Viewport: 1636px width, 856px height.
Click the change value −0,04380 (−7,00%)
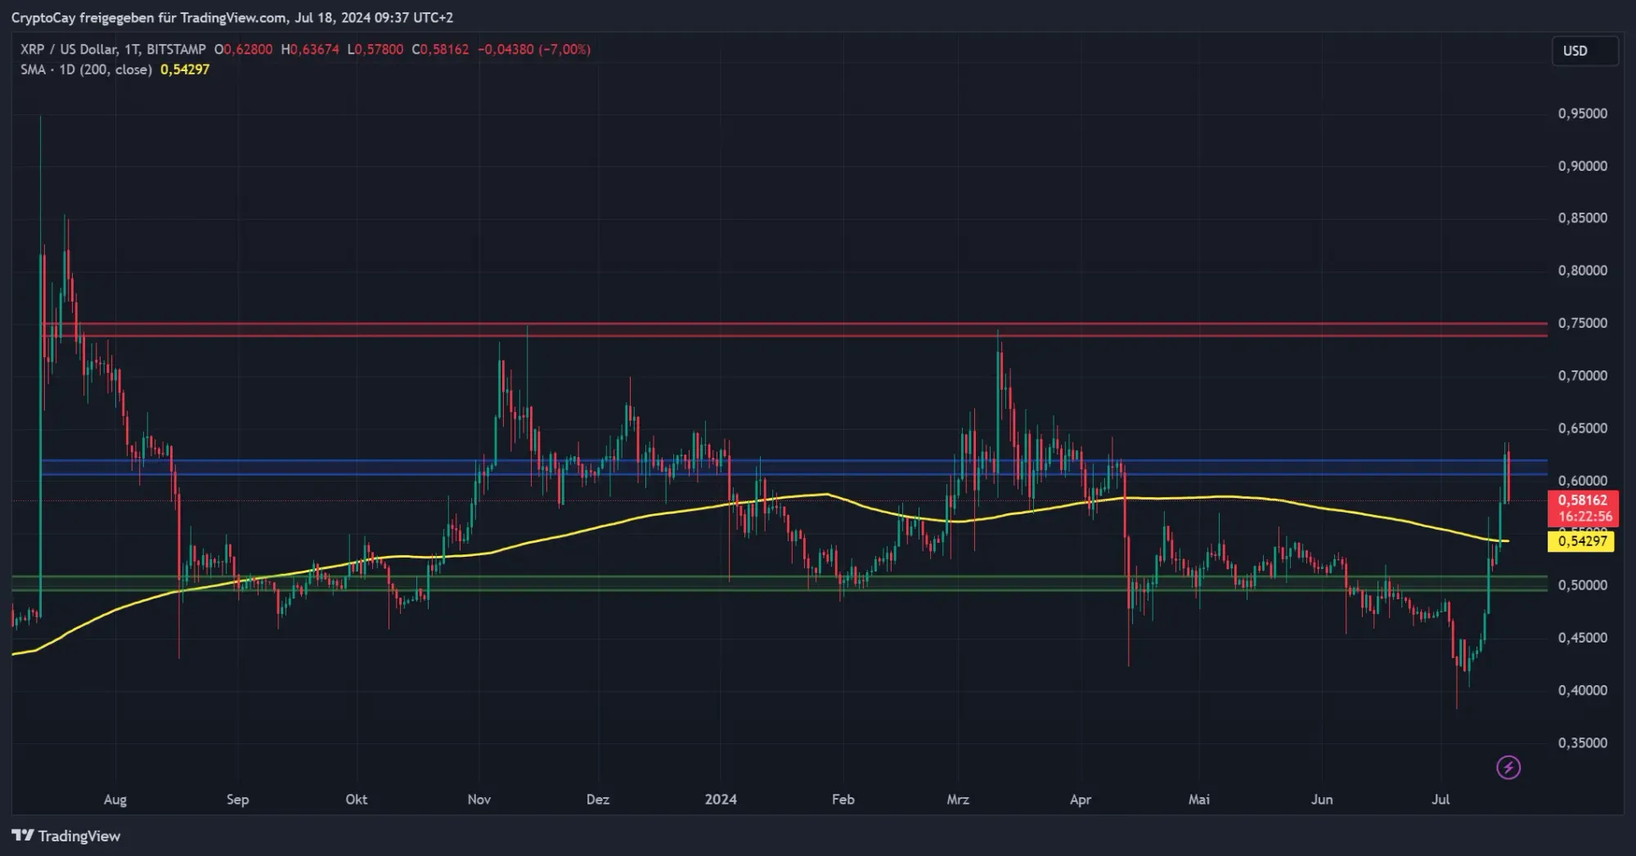534,49
